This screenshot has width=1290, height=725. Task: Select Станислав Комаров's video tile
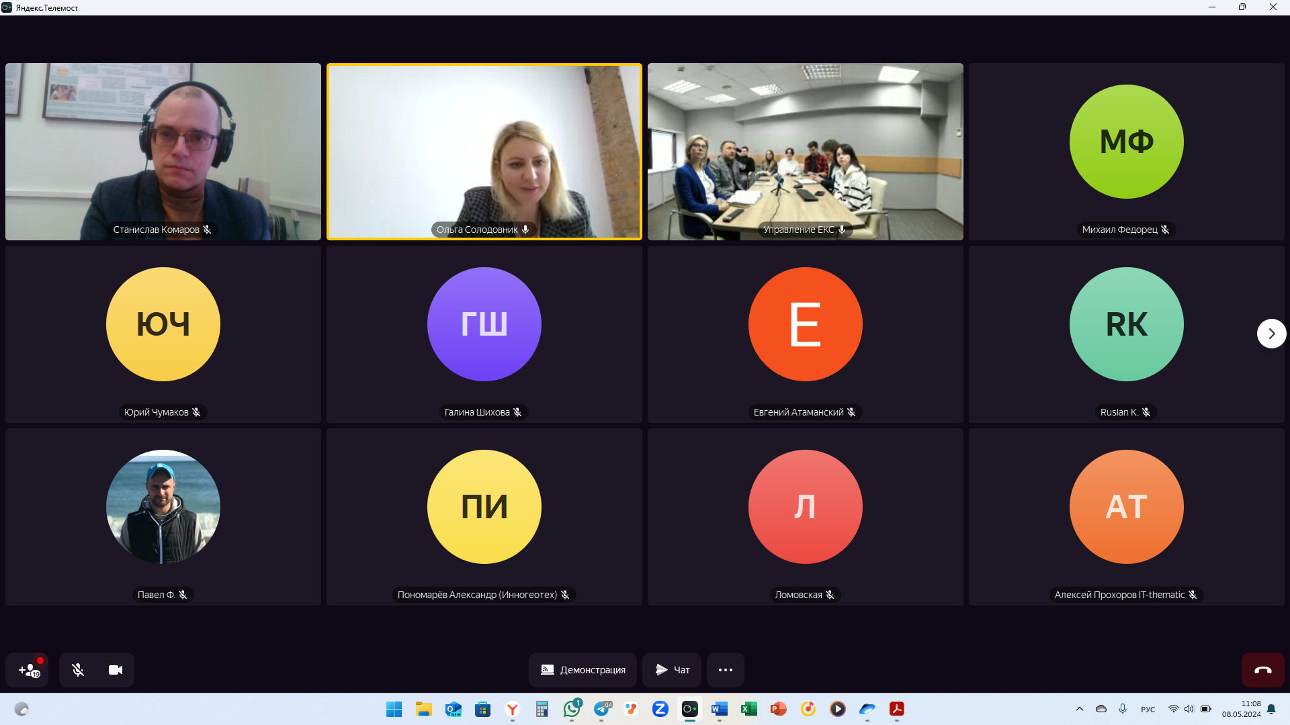(163, 152)
